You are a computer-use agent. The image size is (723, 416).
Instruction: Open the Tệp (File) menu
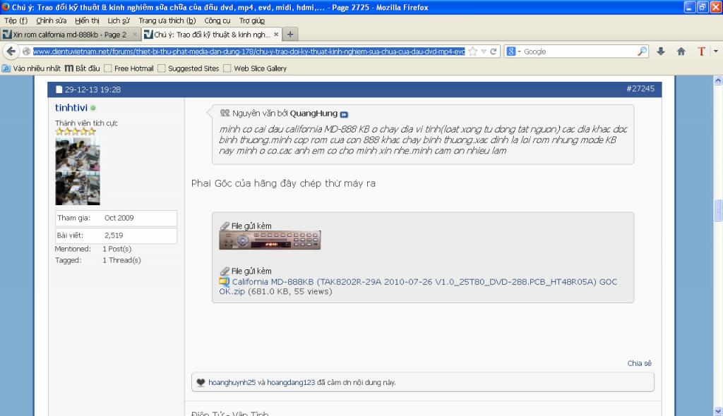[16, 20]
